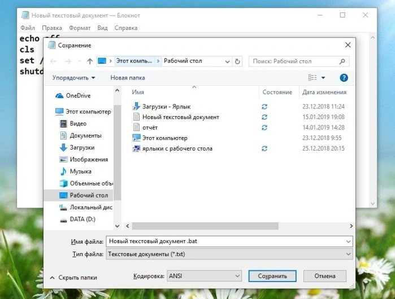Click the Сохранить button
The width and height of the screenshot is (395, 299).
click(272, 276)
